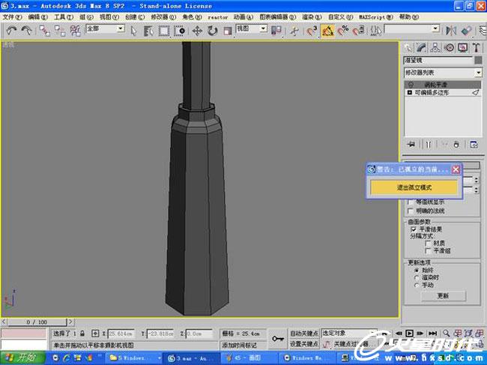Open the Utilities hammer panel tab
Screen dimensions: 487x365
coord(476,47)
